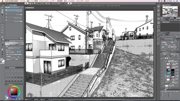The height and width of the screenshot is (101, 180).
Task: Open Spotlight search in macOS menu bar
Action: 174,1
